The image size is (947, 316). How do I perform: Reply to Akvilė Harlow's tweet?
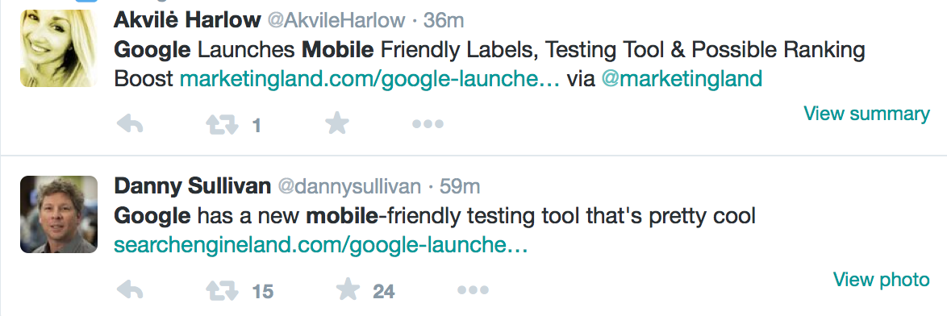point(130,124)
